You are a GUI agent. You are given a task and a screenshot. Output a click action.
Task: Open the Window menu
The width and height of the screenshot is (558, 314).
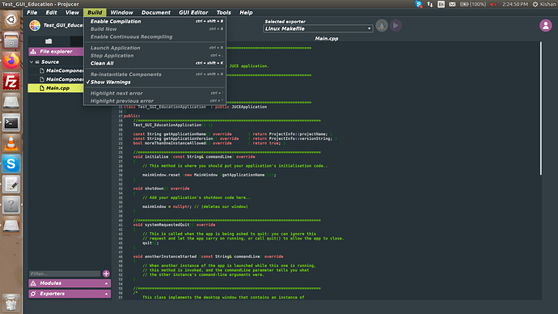[x=121, y=12]
